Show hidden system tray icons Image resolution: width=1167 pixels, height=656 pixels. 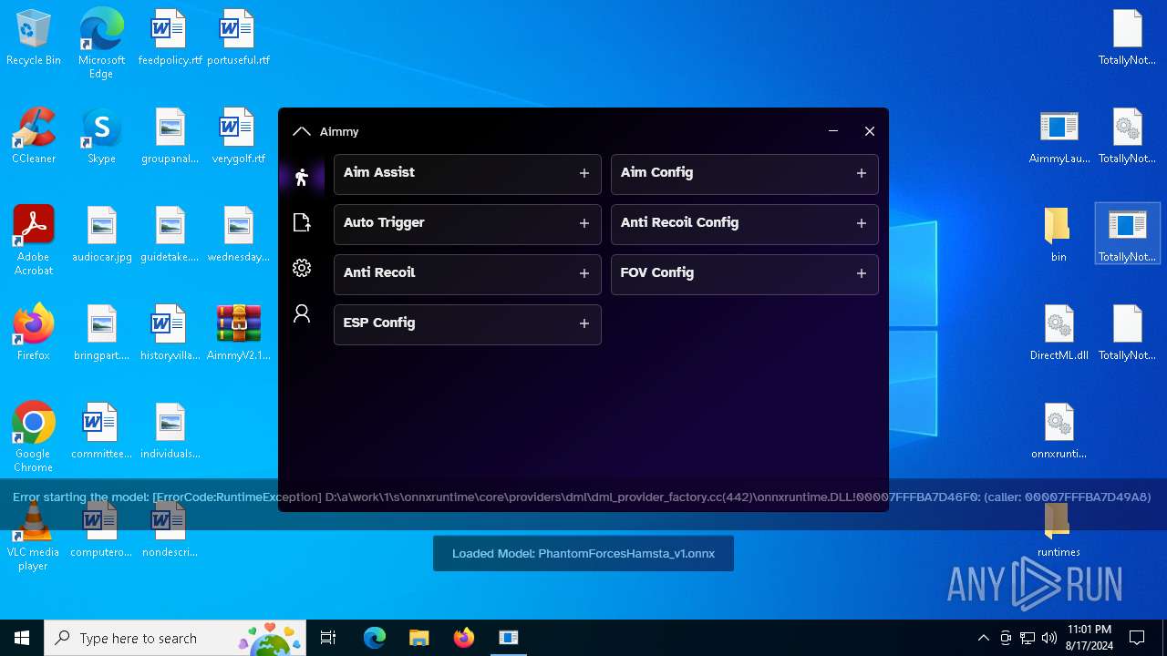(983, 638)
